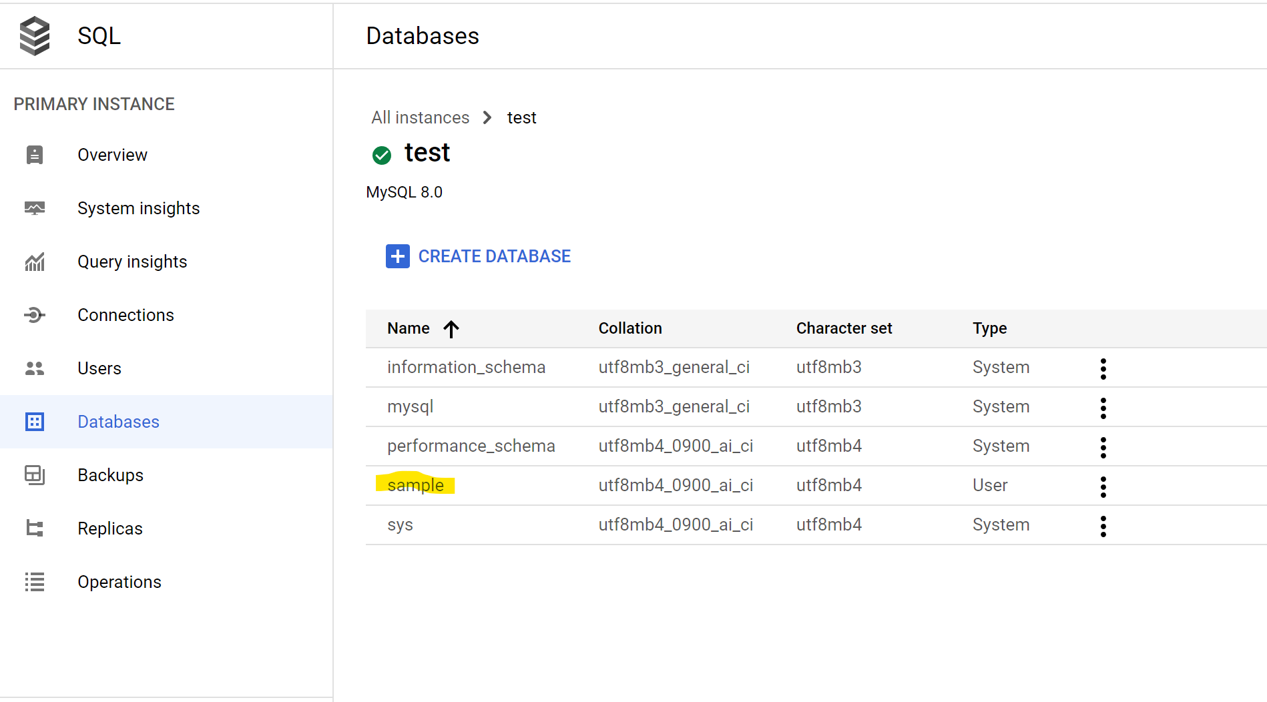Click the PRIMARY INSTANCE sidebar heading
This screenshot has height=702, width=1267.
pyautogui.click(x=94, y=104)
